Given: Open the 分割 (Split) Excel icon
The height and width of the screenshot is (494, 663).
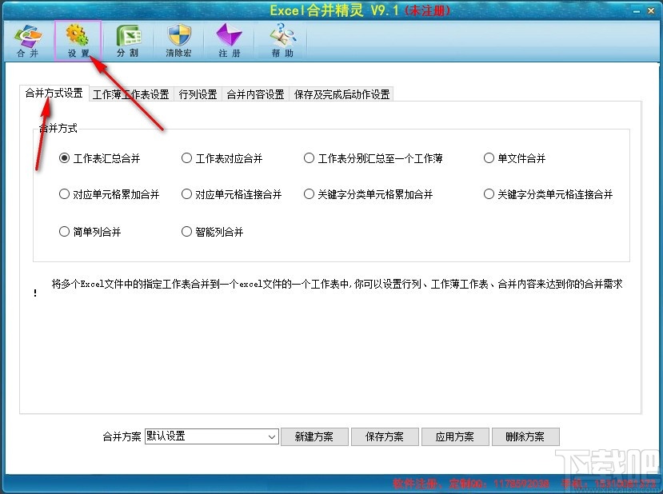Looking at the screenshot, I should [x=128, y=41].
